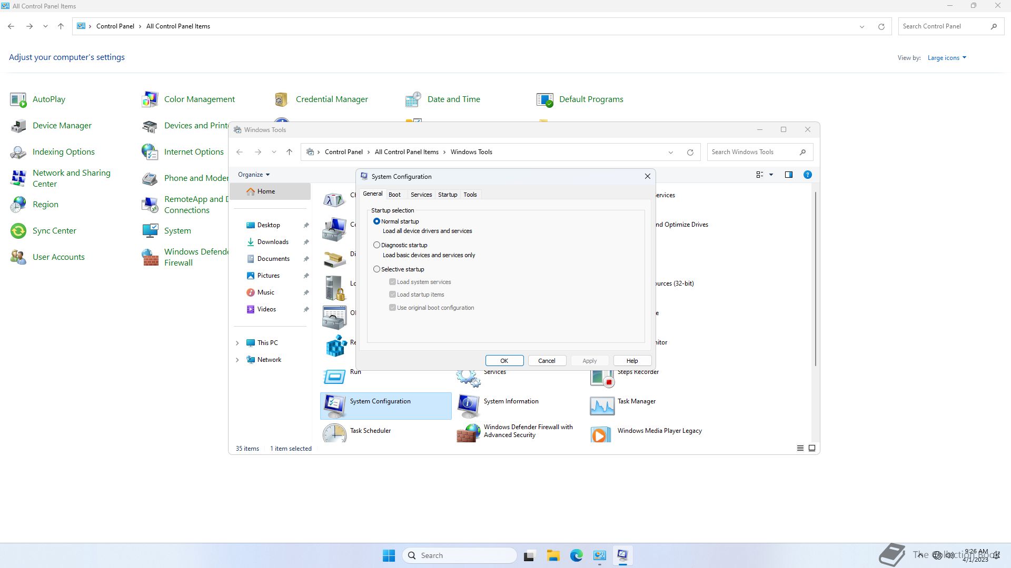Open Color Management icon
The width and height of the screenshot is (1011, 568).
click(150, 99)
